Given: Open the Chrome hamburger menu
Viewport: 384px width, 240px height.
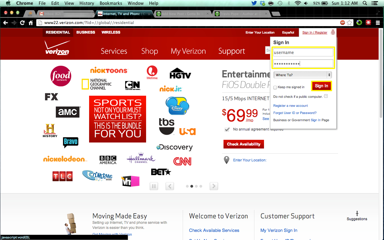Looking at the screenshot, I should (378, 22).
